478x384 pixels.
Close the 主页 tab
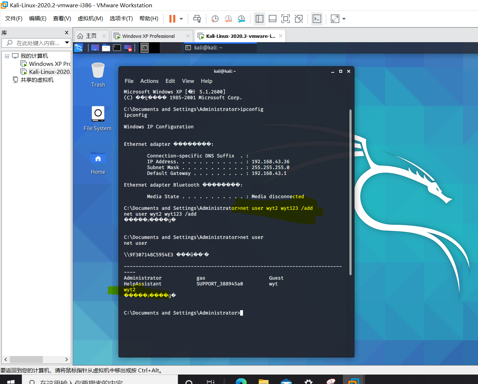click(x=104, y=36)
